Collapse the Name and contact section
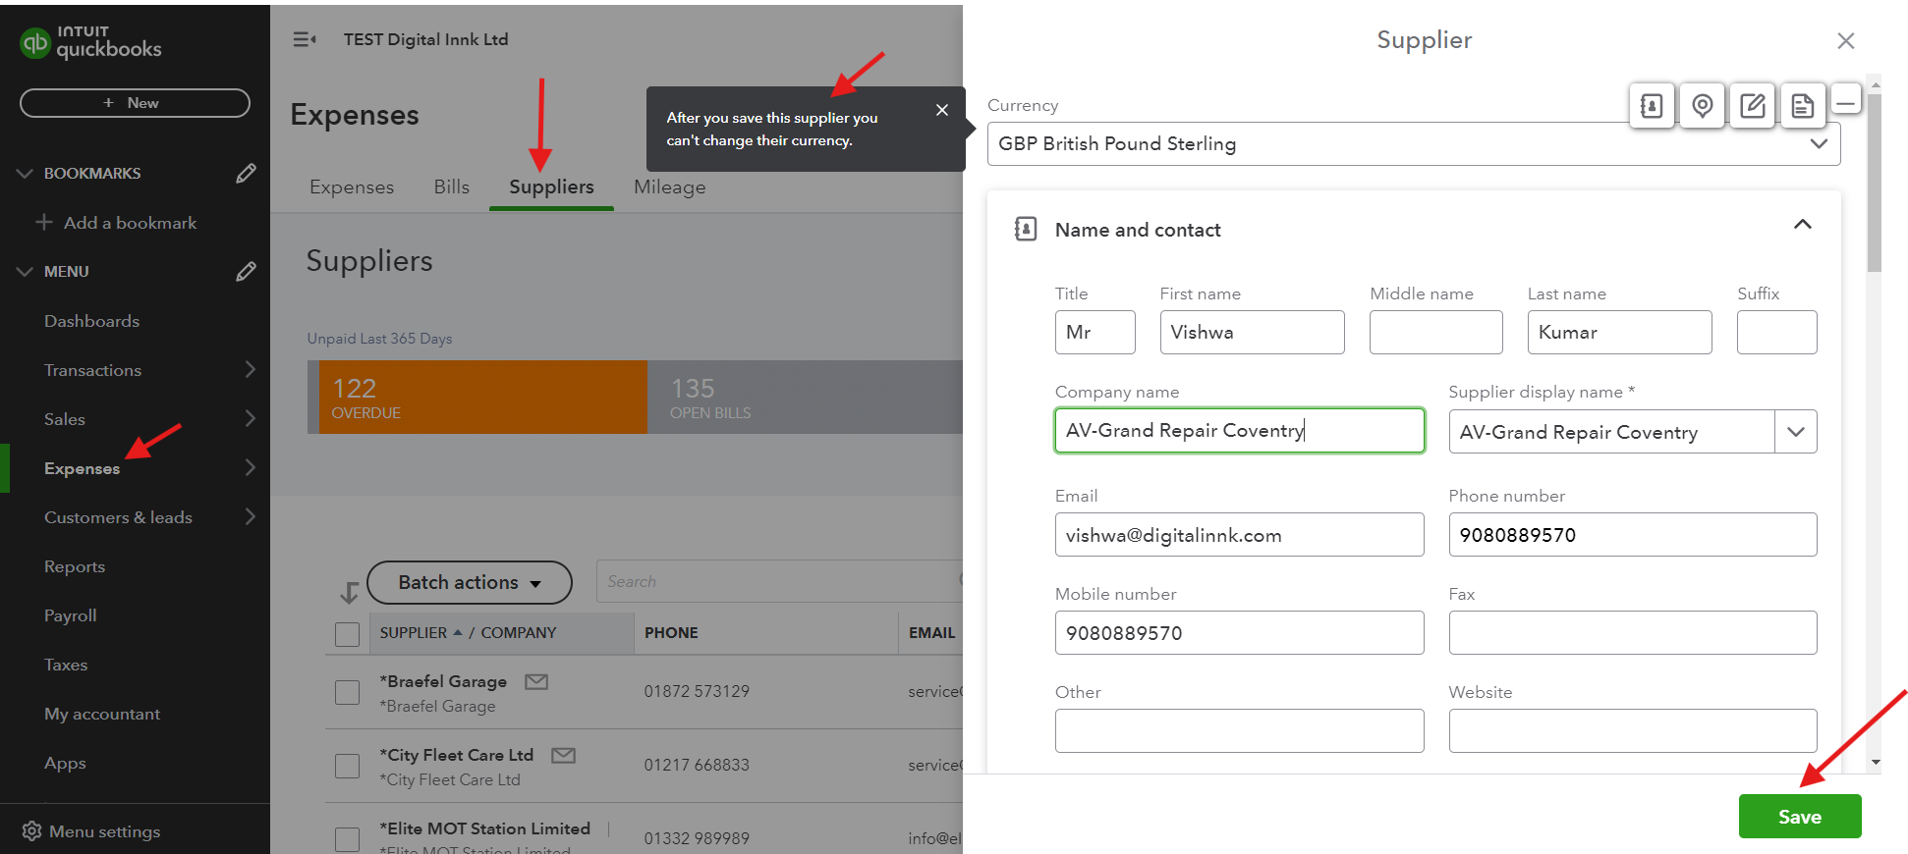 pos(1803,225)
